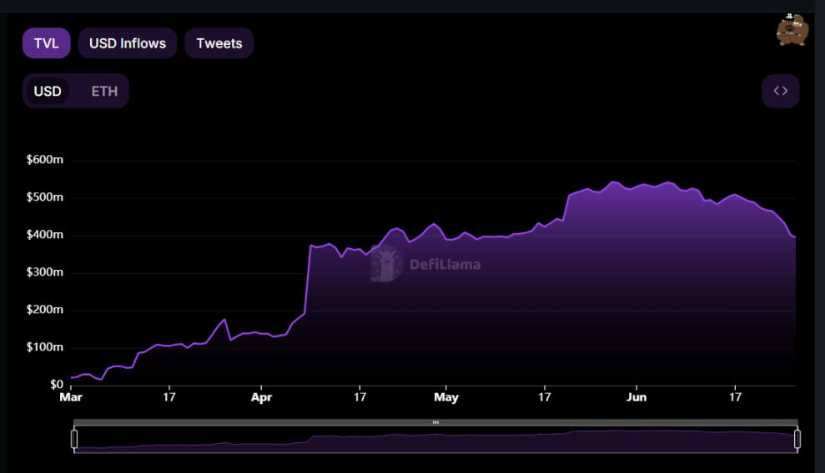825x473 pixels.
Task: Click the range slider mini chart preview
Action: [435, 440]
